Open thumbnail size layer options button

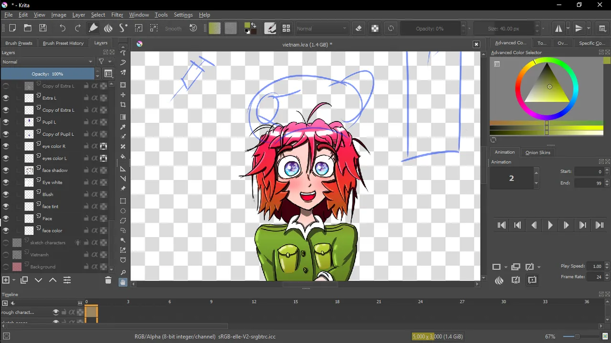click(108, 74)
